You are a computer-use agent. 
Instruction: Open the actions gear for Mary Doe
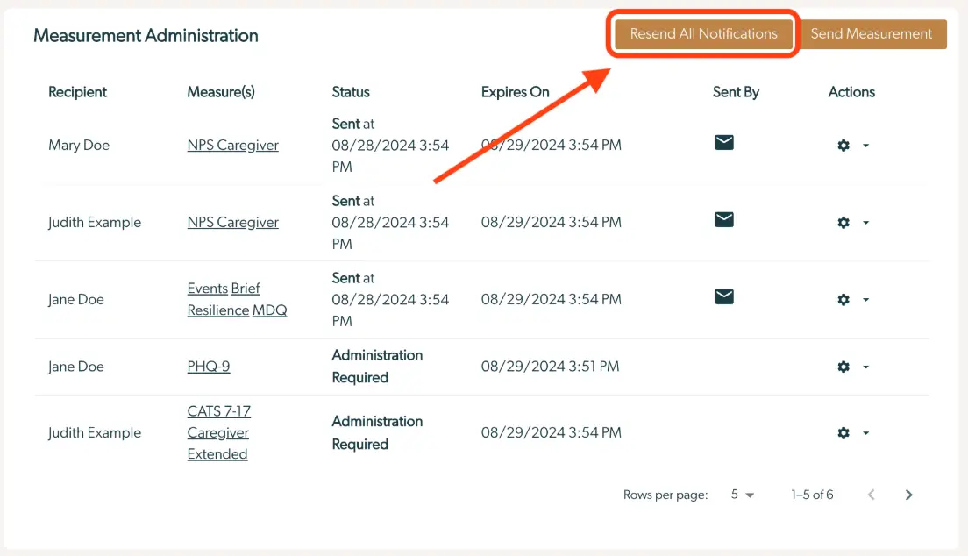coord(843,146)
